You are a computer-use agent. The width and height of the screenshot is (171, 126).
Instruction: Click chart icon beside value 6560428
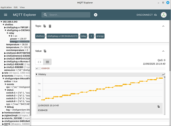(x=37, y=68)
